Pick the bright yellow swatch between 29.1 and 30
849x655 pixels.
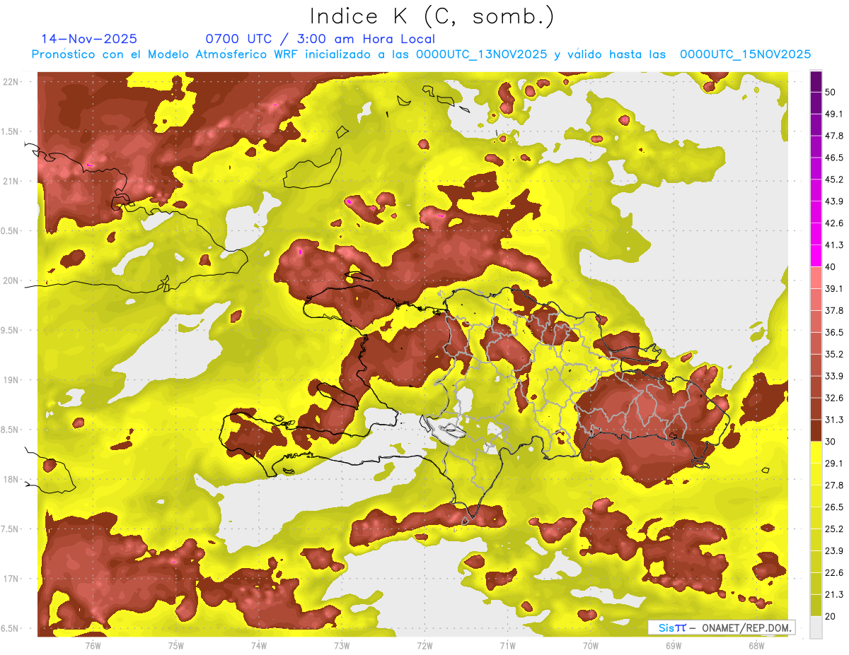(x=816, y=453)
